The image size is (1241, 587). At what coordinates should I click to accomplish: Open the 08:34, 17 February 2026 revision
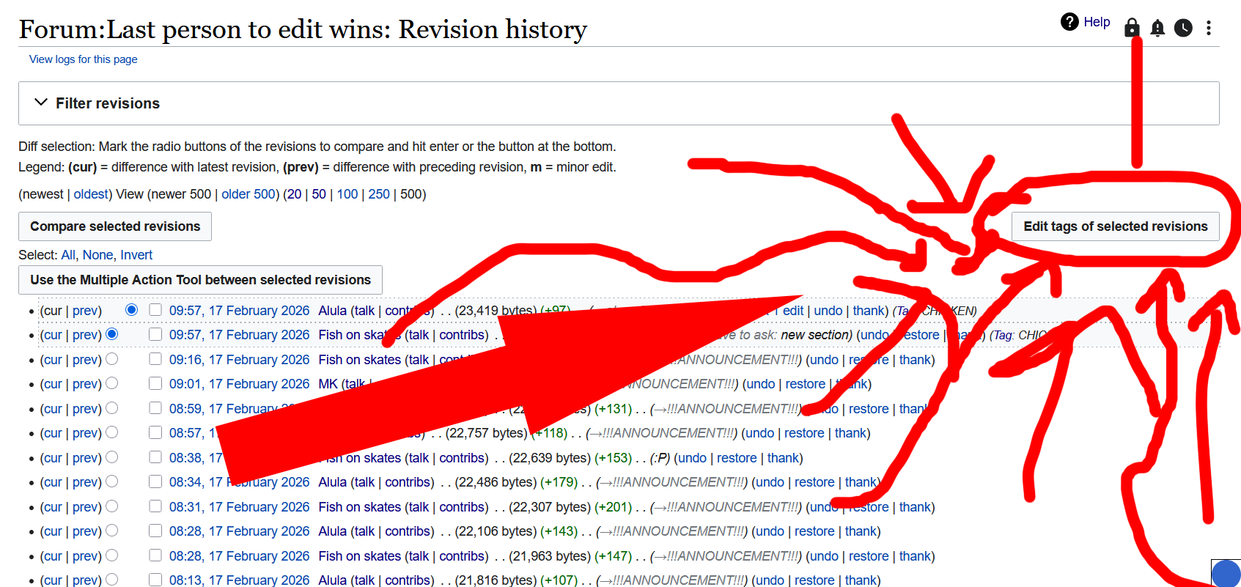(x=239, y=482)
